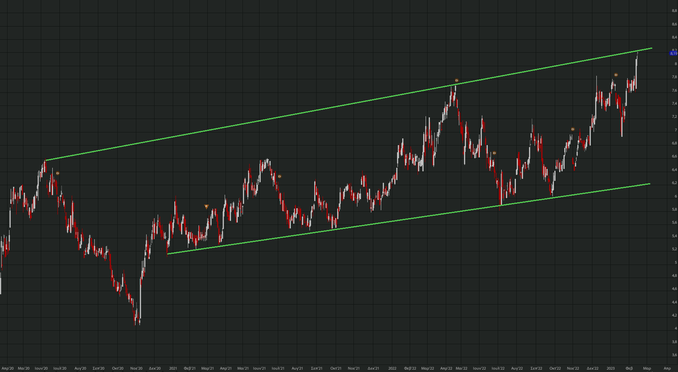The height and width of the screenshot is (372, 678).
Task: Click the blue 8,19 current price label
Action: [674, 53]
